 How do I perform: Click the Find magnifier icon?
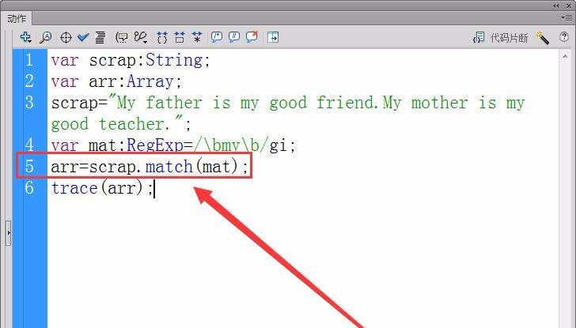click(46, 37)
